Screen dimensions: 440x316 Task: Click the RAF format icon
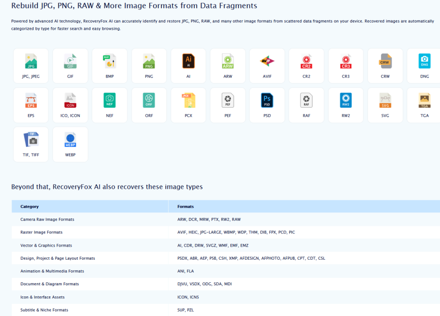pos(306,100)
